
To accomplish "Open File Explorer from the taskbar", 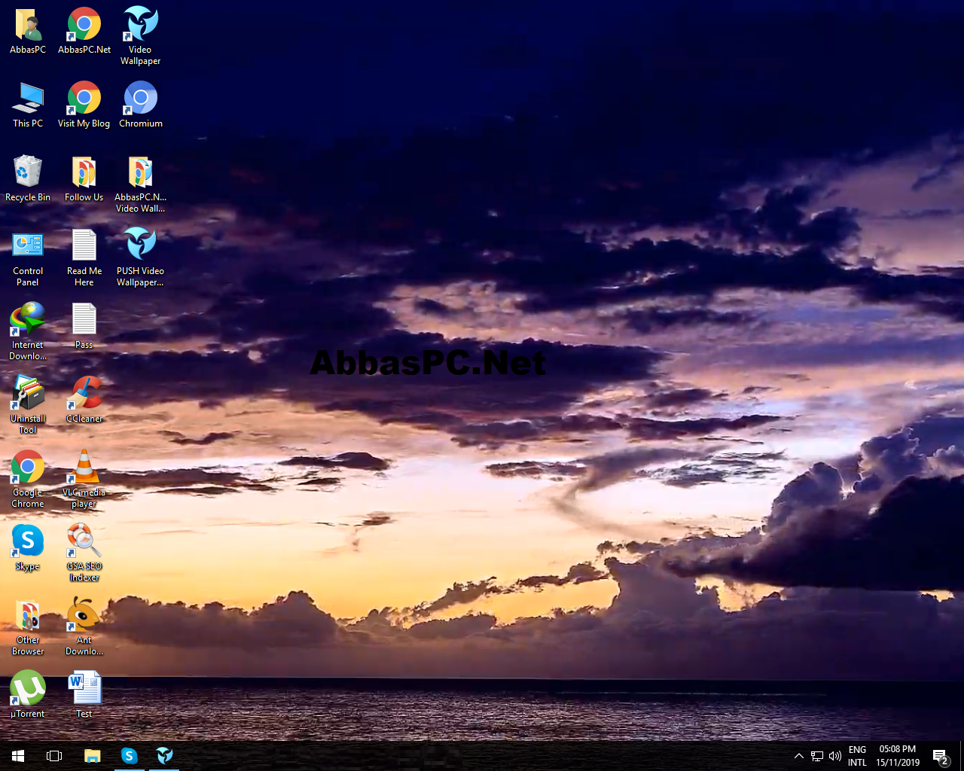I will click(x=92, y=756).
